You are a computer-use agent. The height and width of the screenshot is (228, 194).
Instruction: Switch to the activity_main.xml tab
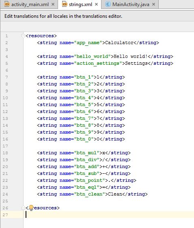coord(29,4)
